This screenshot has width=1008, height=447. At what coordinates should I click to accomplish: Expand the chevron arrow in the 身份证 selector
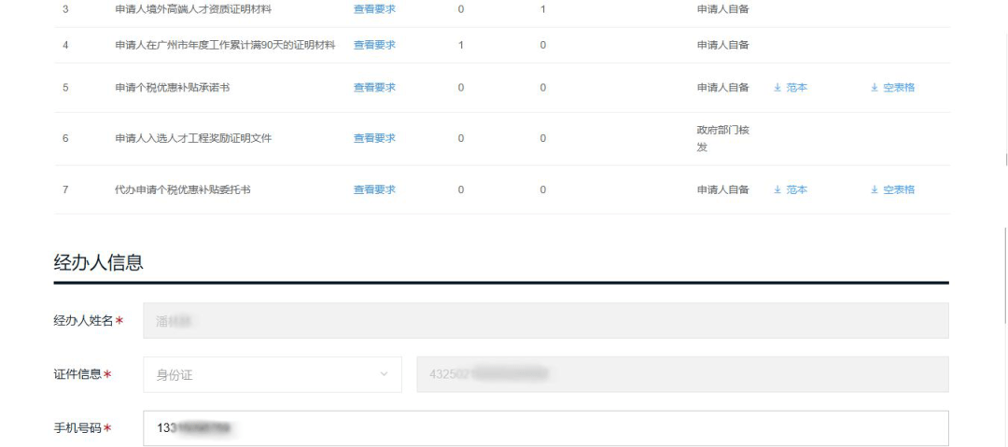pyautogui.click(x=384, y=375)
